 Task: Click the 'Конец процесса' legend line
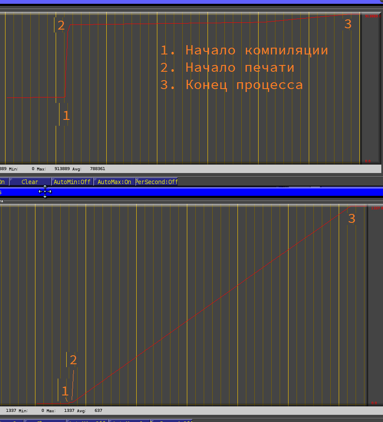point(231,85)
